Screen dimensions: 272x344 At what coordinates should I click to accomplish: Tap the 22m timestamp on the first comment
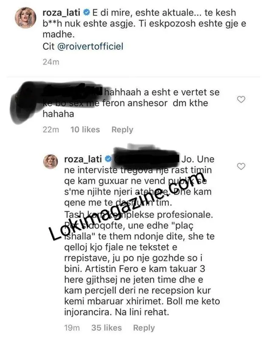[x=51, y=129]
